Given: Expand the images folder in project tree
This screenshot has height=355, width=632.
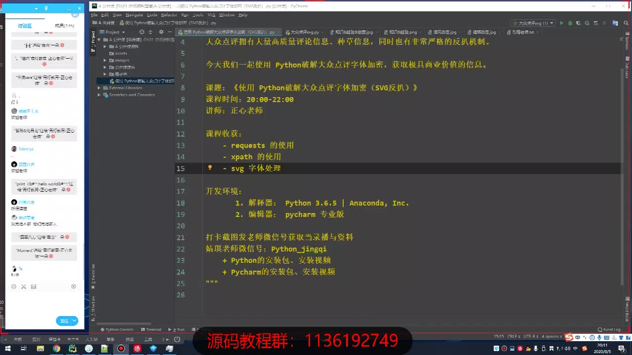Looking at the screenshot, I should pyautogui.click(x=105, y=60).
